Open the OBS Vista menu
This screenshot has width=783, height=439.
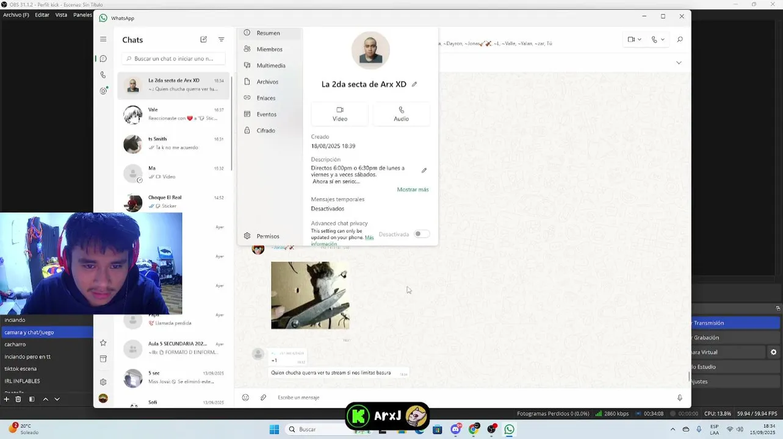pyautogui.click(x=62, y=15)
